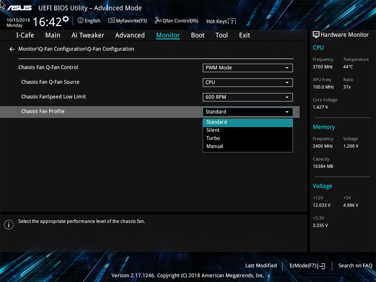Click Last Modified button
The height and width of the screenshot is (282, 376).
(x=261, y=266)
